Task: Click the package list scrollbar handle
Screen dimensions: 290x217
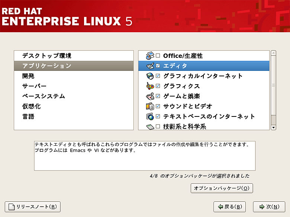Action: tap(274, 85)
